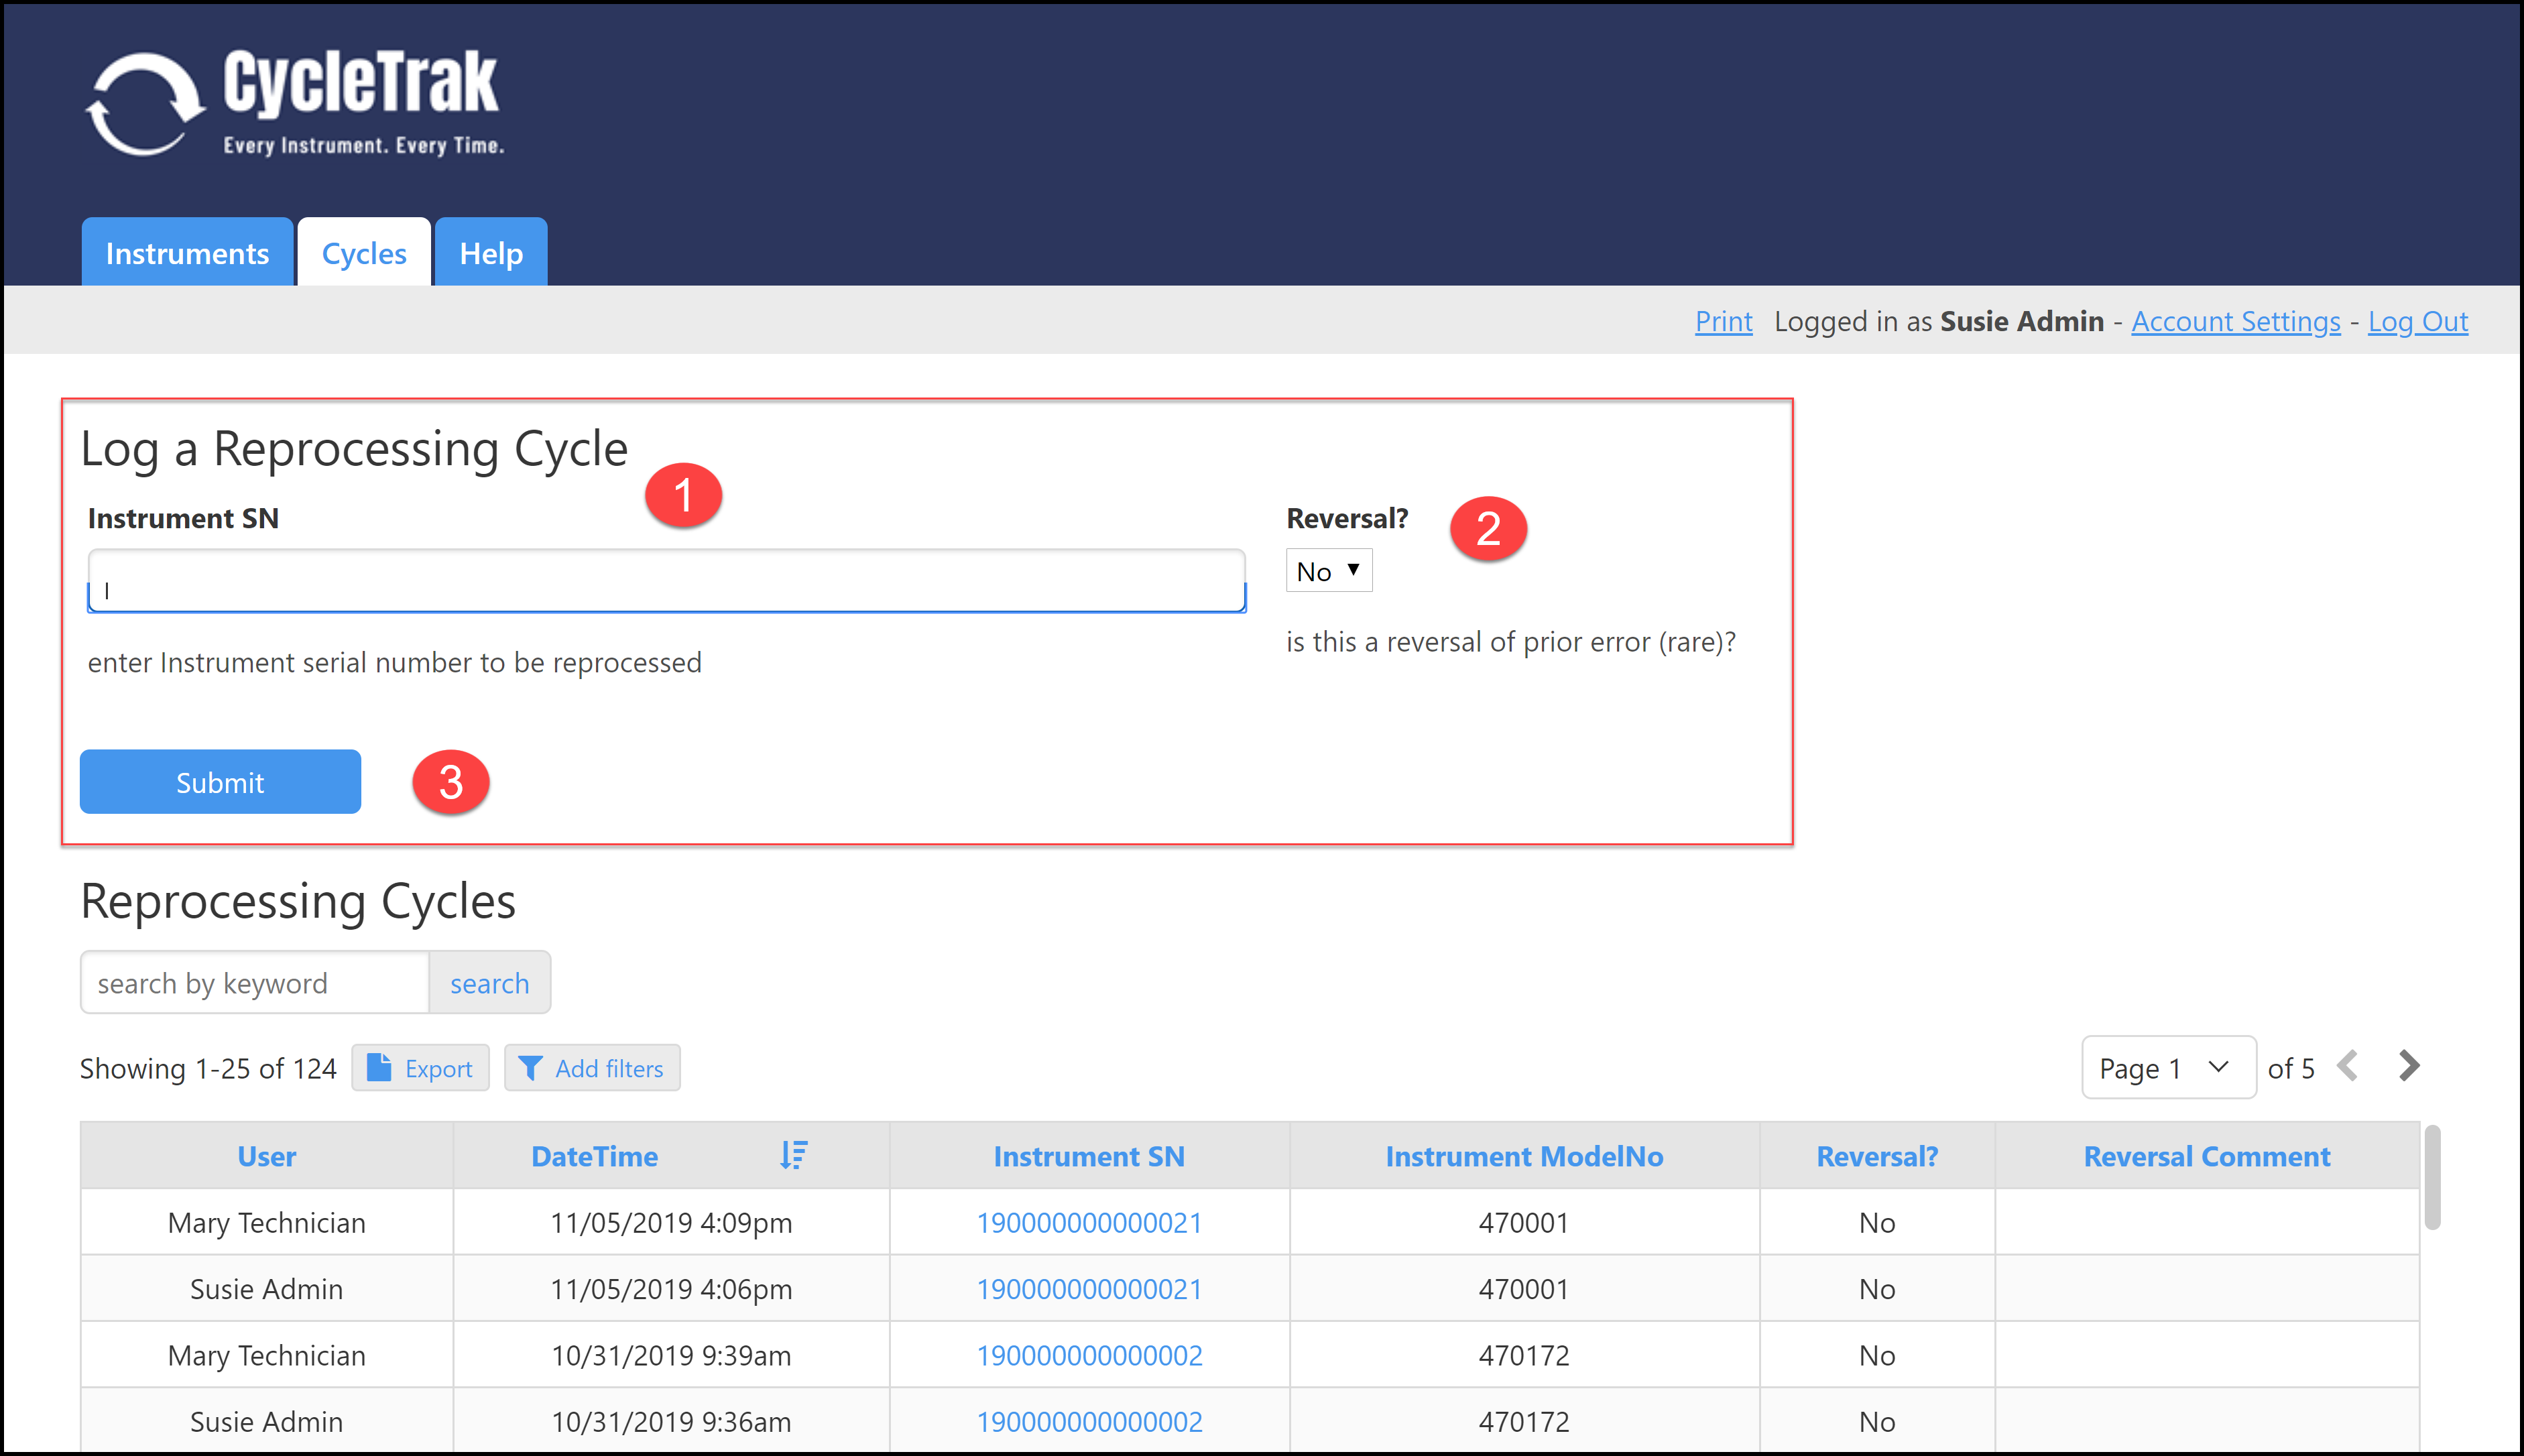Viewport: 2524px width, 1456px height.
Task: Open the Account Settings link
Action: click(x=2235, y=321)
